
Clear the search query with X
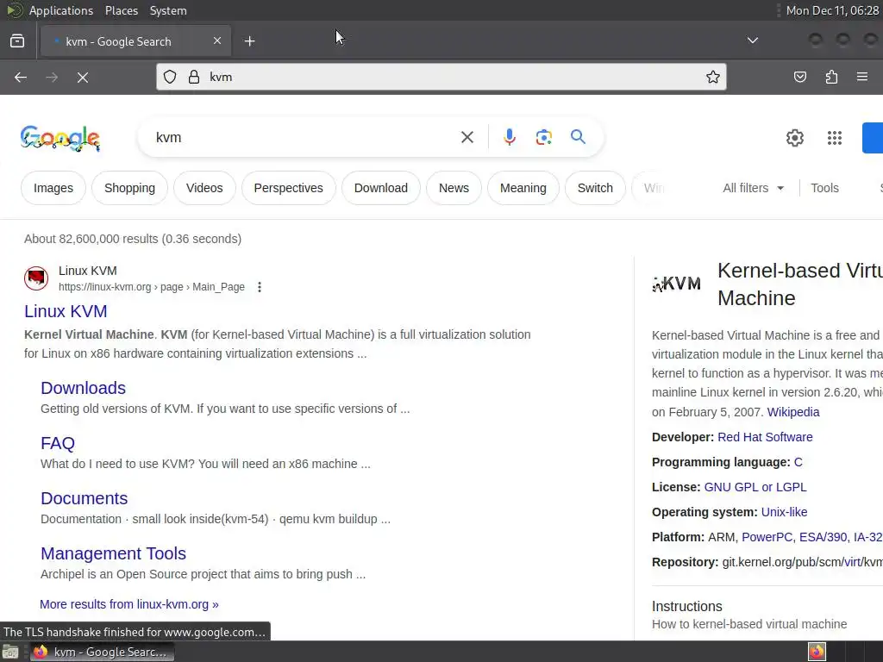467,137
